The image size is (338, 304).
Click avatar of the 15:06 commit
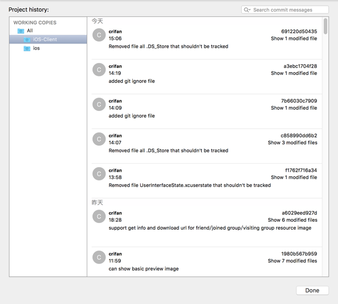coord(99,35)
